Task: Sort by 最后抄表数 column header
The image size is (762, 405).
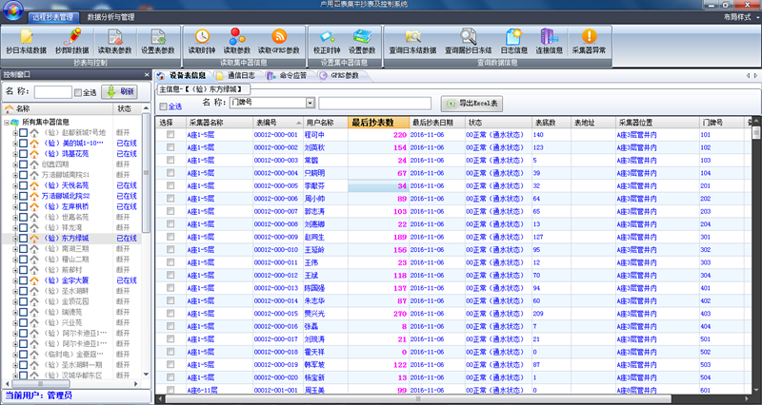Action: pos(378,123)
